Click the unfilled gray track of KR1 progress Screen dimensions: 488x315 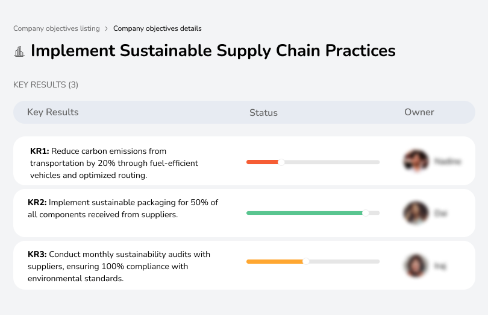coord(331,162)
